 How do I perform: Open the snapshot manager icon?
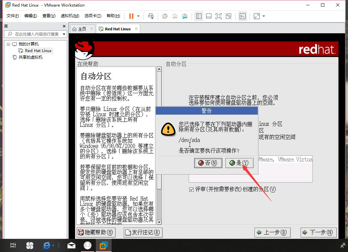(185, 16)
